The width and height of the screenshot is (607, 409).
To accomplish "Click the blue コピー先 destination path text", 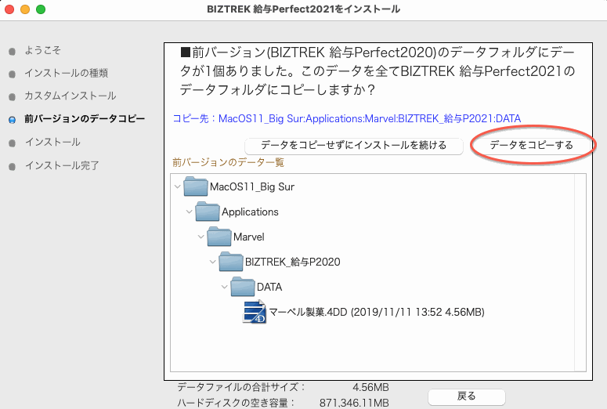I will tap(346, 118).
